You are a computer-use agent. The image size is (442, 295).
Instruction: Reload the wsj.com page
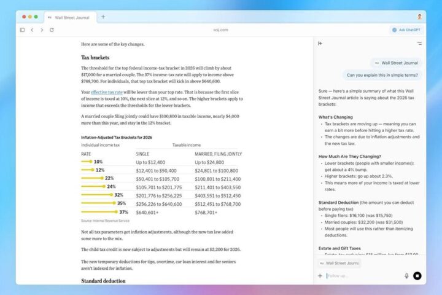(52, 29)
